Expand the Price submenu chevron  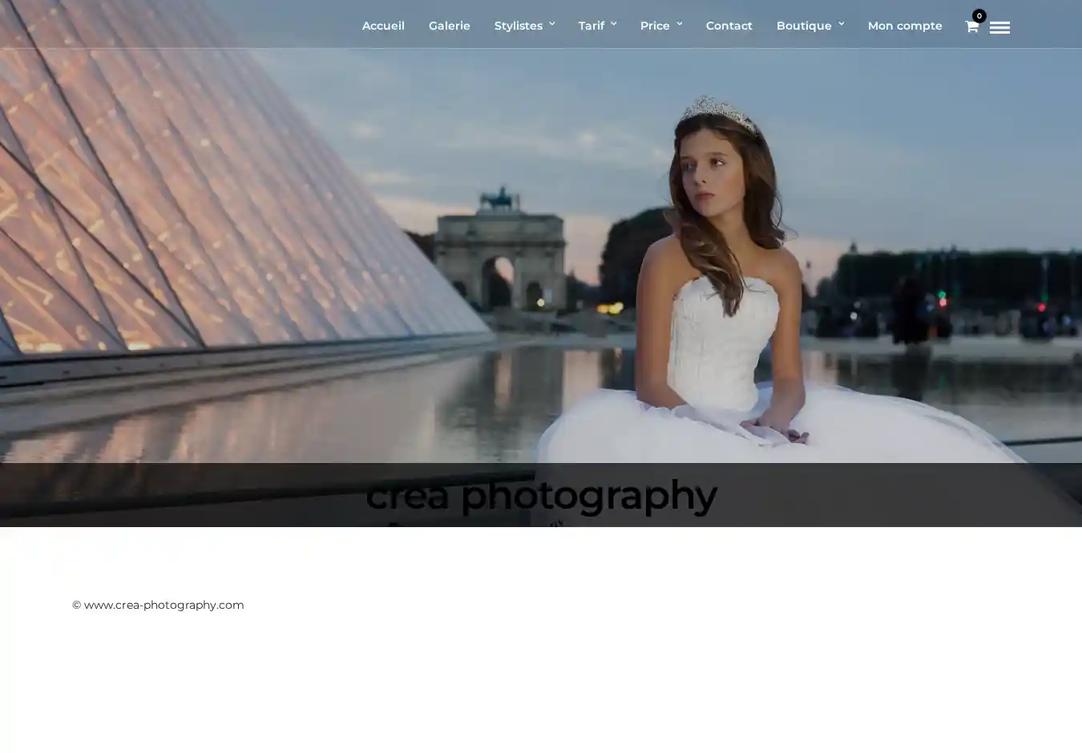click(x=680, y=24)
